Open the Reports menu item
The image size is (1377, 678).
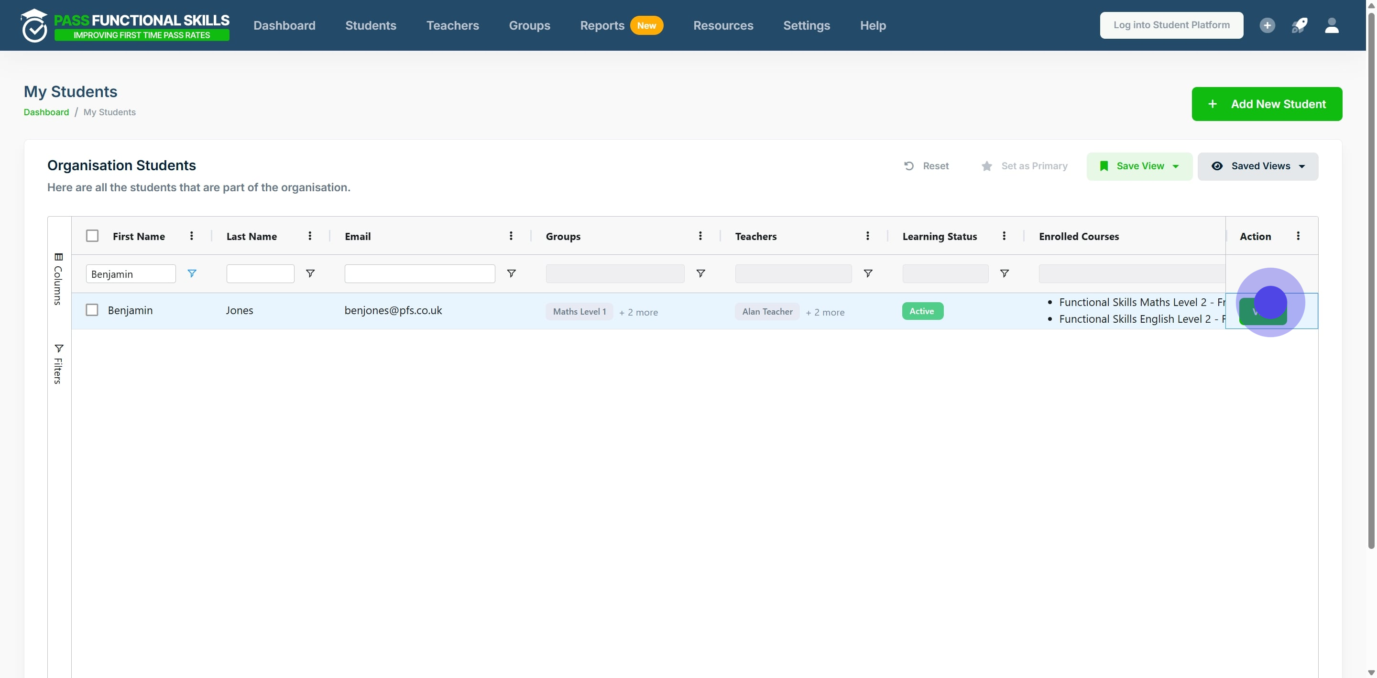tap(602, 25)
